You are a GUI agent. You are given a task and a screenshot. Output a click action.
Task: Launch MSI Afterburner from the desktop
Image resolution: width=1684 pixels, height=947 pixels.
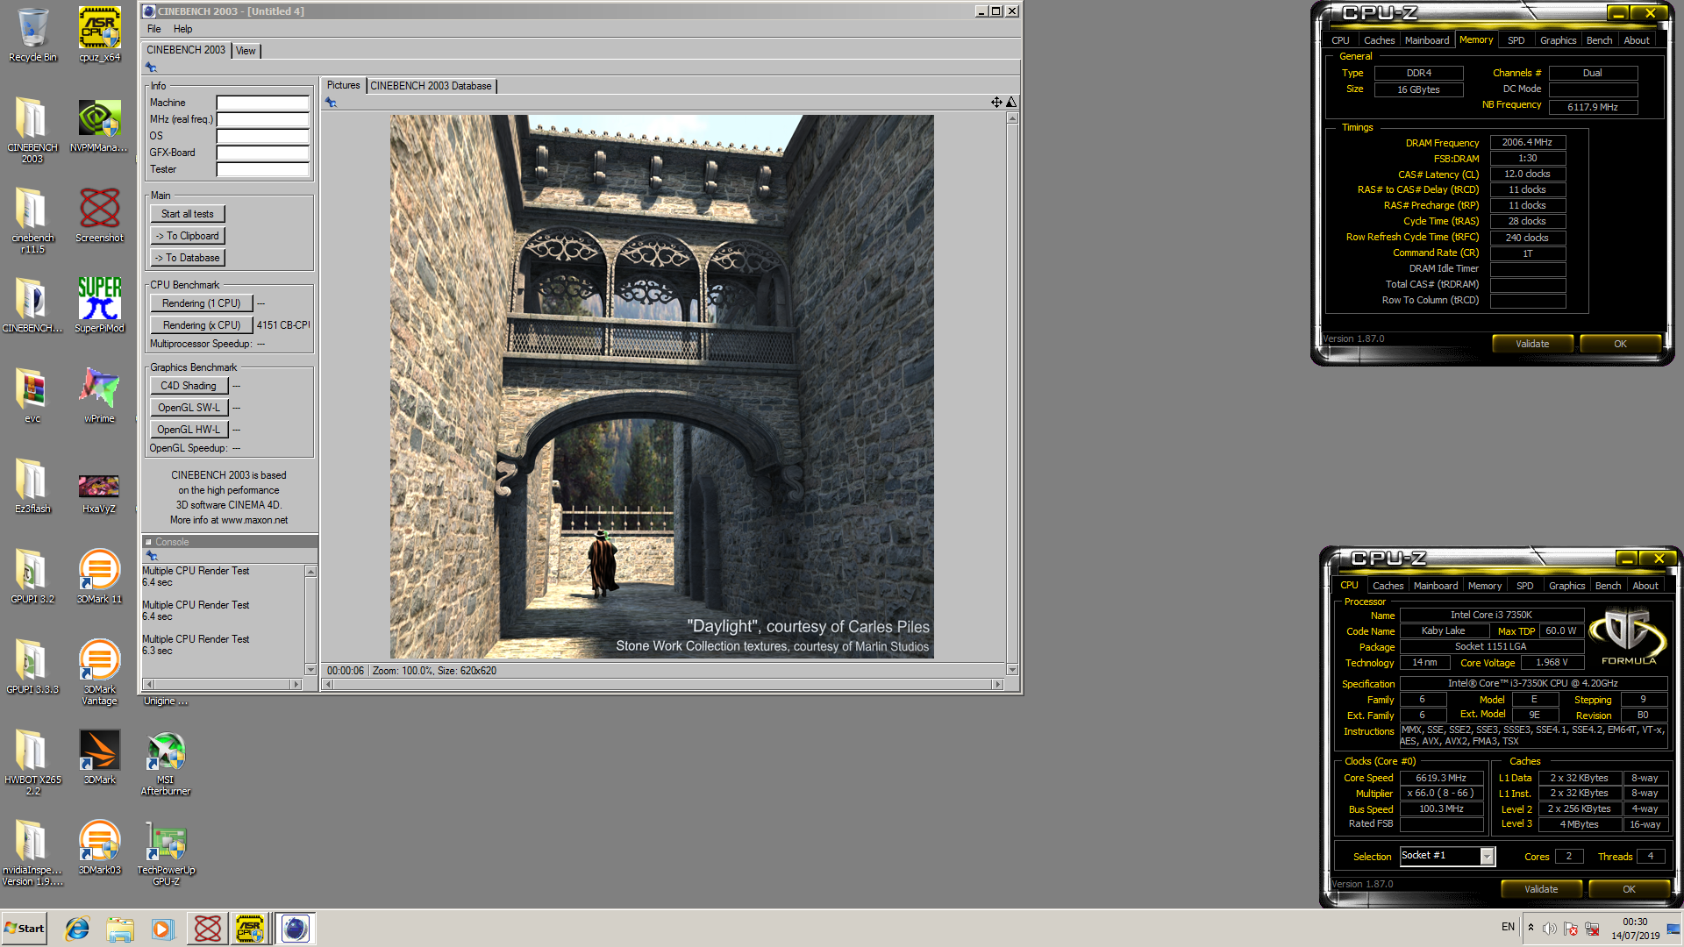(166, 763)
